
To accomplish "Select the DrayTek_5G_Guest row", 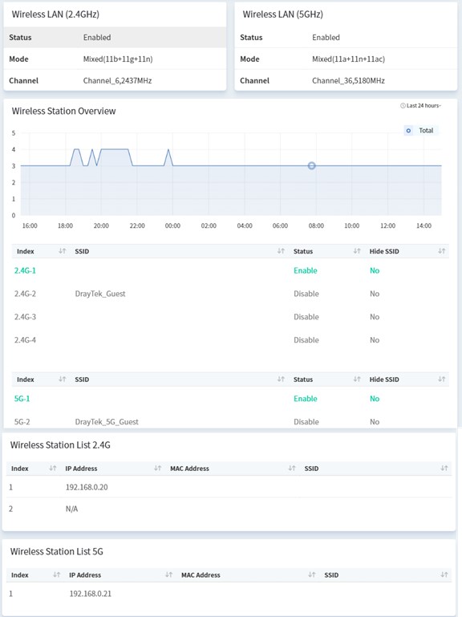I will coord(230,421).
